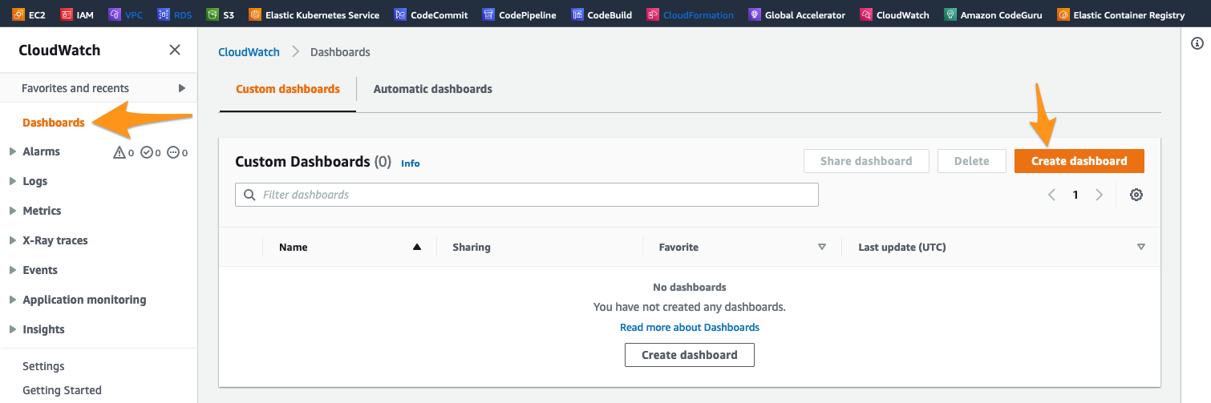Open the CodePipeline shortcut icon
1211x403 pixels.
click(x=488, y=14)
